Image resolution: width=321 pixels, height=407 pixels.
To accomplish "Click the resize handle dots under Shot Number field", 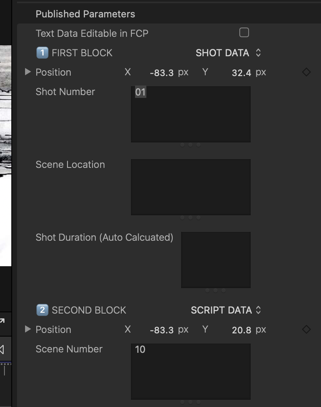I will coord(190,145).
